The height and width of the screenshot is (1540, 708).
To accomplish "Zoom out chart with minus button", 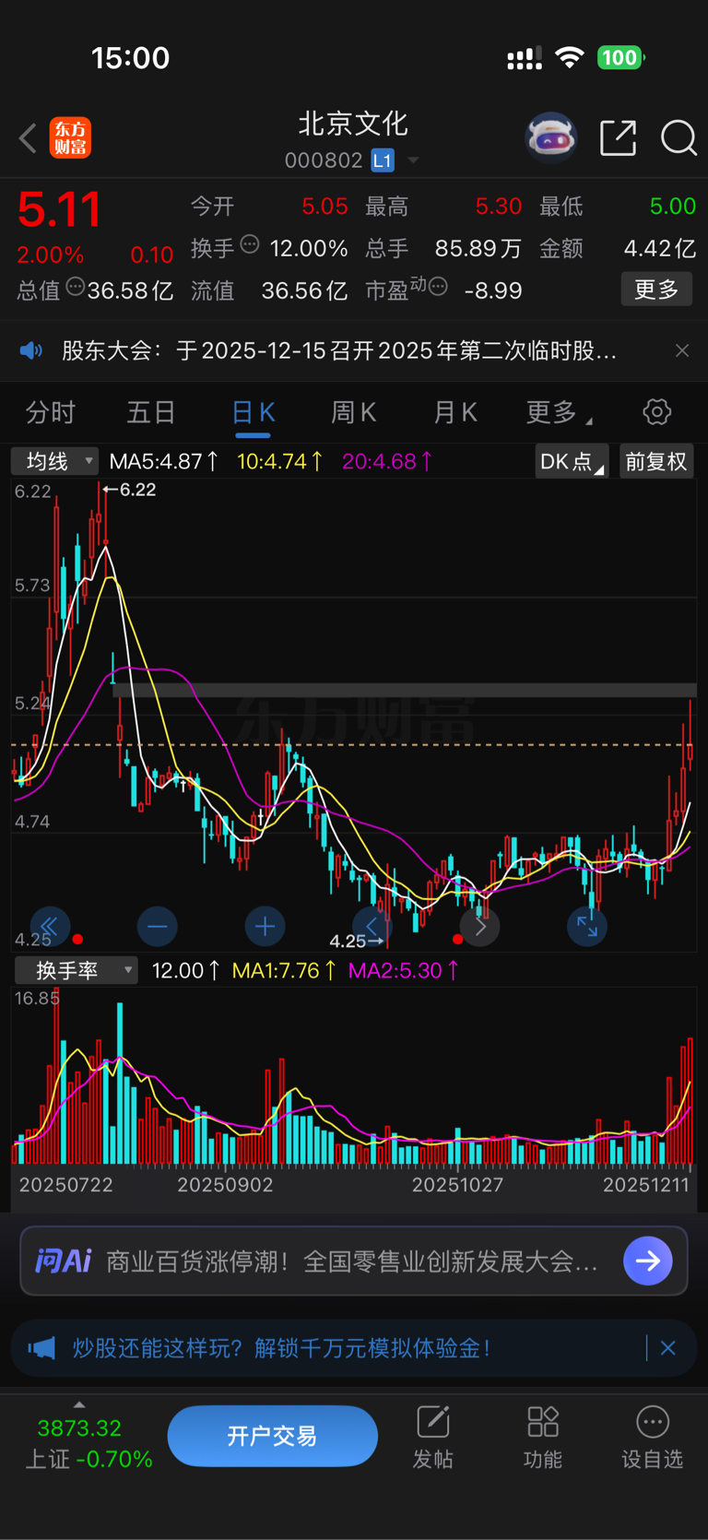I will coord(158,927).
